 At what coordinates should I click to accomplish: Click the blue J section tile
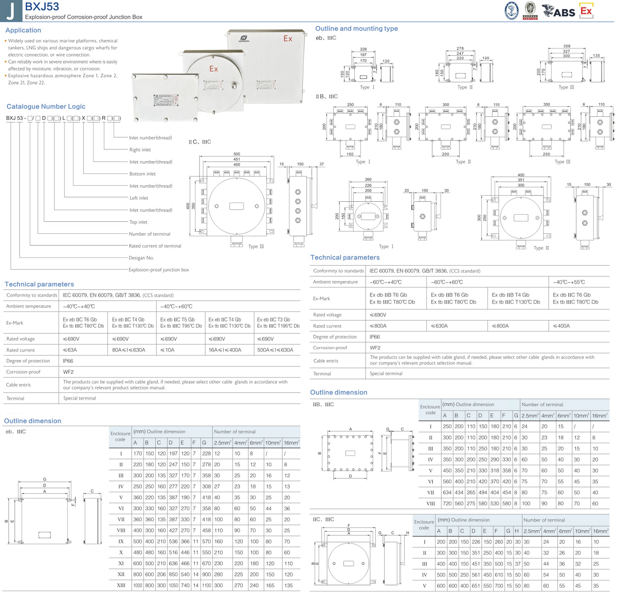click(11, 10)
